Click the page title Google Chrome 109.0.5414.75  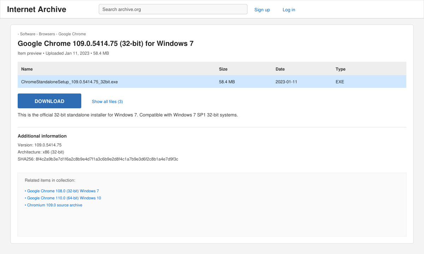pos(106,43)
